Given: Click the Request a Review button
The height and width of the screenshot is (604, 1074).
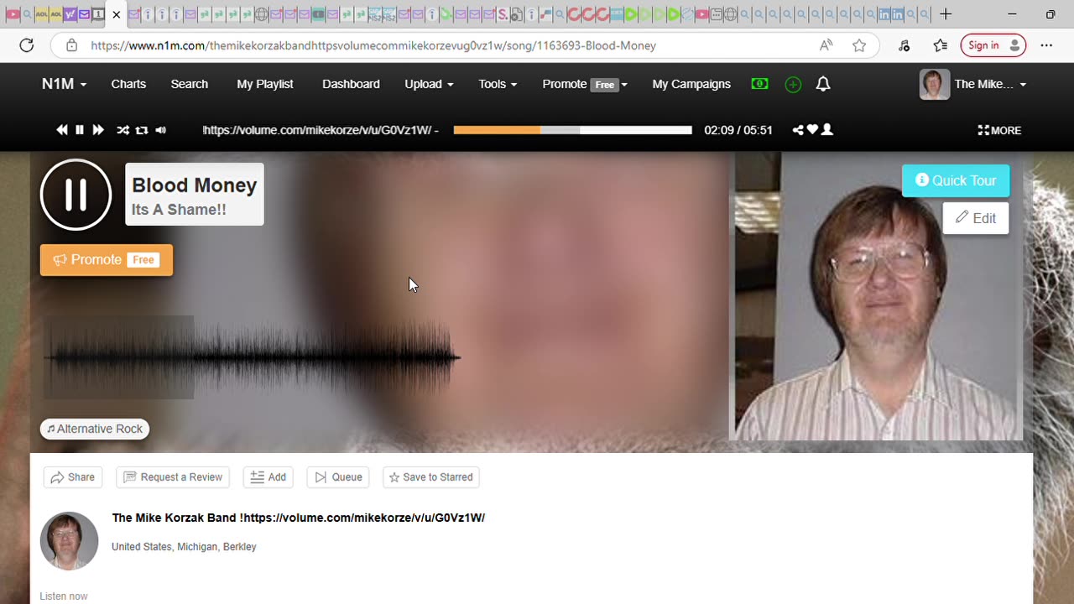Looking at the screenshot, I should tap(173, 477).
